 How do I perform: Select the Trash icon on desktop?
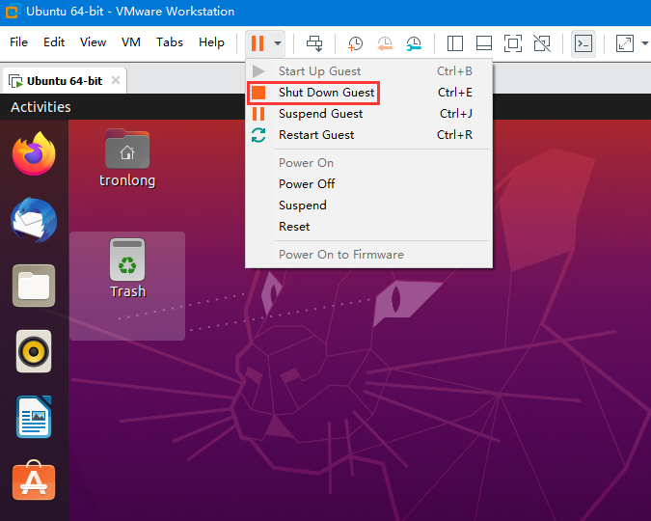click(x=127, y=268)
